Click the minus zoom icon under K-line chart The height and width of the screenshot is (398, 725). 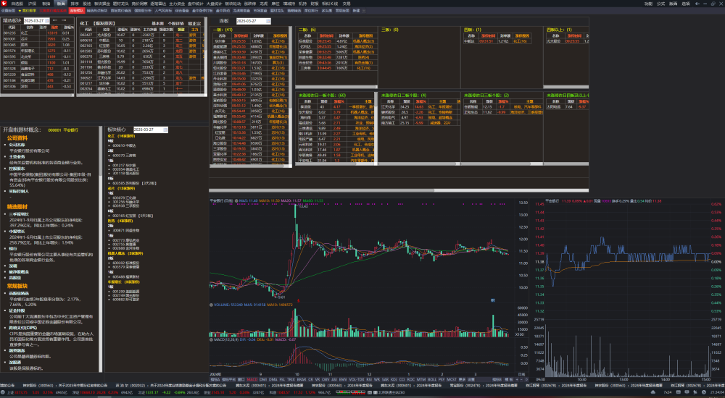coord(521,379)
